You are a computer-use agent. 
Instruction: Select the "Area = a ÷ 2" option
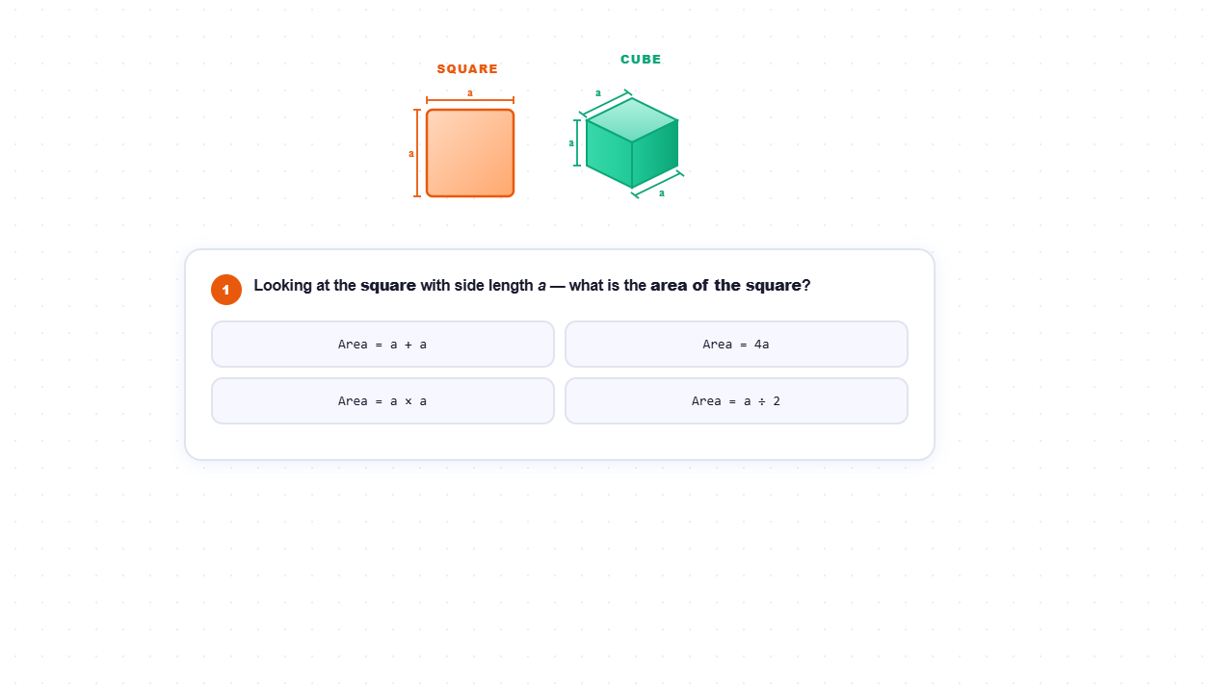tap(736, 401)
